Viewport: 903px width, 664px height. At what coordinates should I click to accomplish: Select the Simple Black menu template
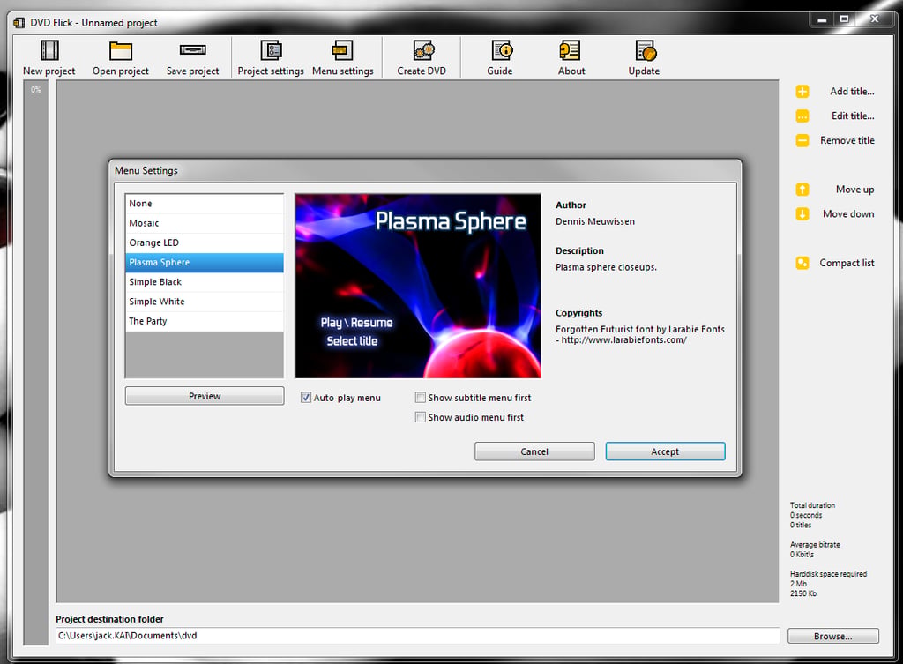click(205, 282)
